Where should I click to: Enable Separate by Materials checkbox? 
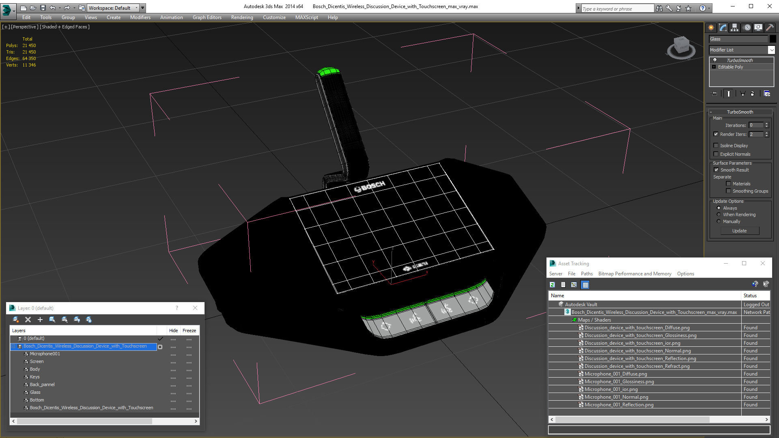point(728,184)
